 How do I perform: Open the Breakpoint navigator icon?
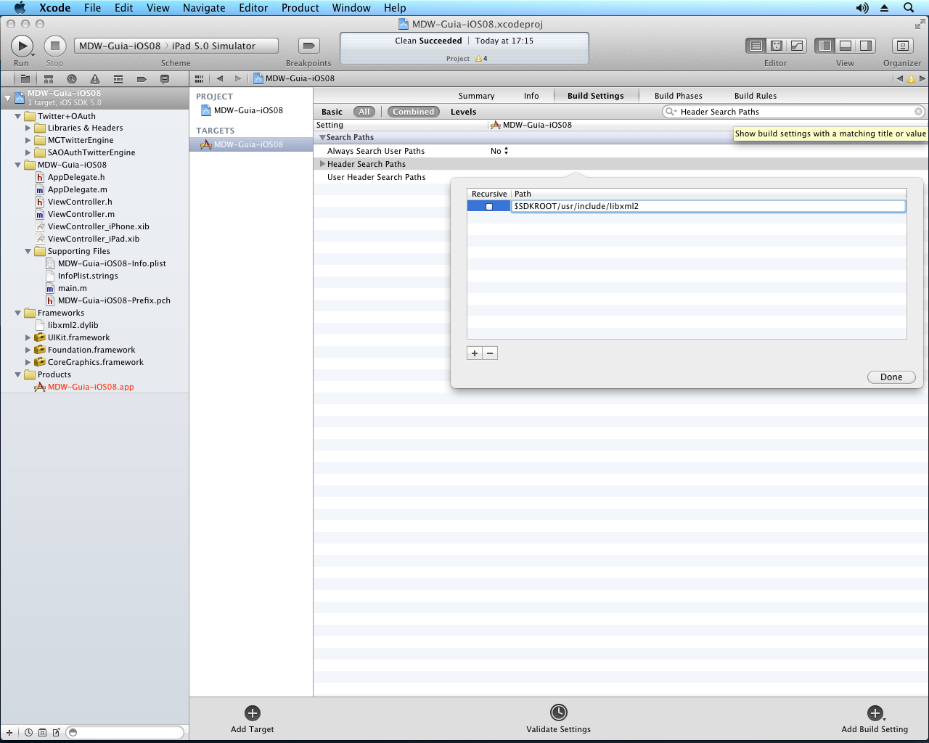point(142,79)
